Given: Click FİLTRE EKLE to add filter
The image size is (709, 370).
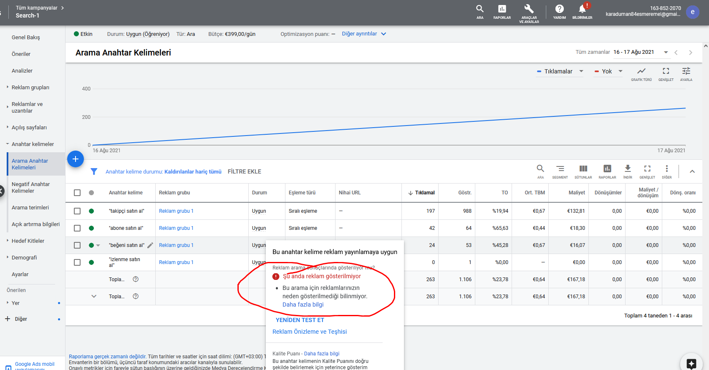Looking at the screenshot, I should [245, 171].
